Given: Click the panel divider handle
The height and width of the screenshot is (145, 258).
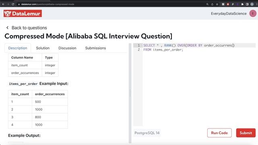Looking at the screenshot, I should click(x=130, y=93).
